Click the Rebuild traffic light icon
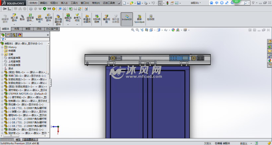Screen dimensions: 272x145 168,3
